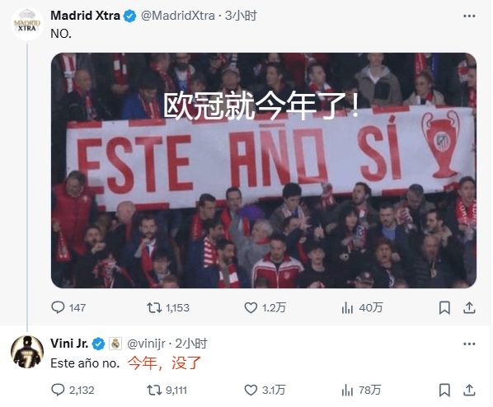This screenshot has width=493, height=407.
Task: Bookmark the Madrid Xtra tweet
Action: click(x=444, y=307)
